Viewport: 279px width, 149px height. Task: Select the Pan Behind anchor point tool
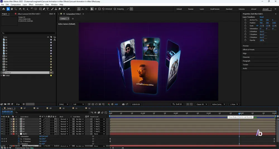pyautogui.click(x=36, y=9)
